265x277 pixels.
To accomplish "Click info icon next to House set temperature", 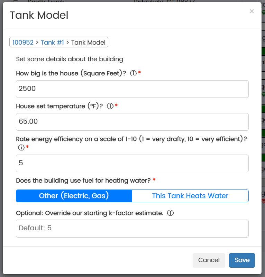I will 110,106.
